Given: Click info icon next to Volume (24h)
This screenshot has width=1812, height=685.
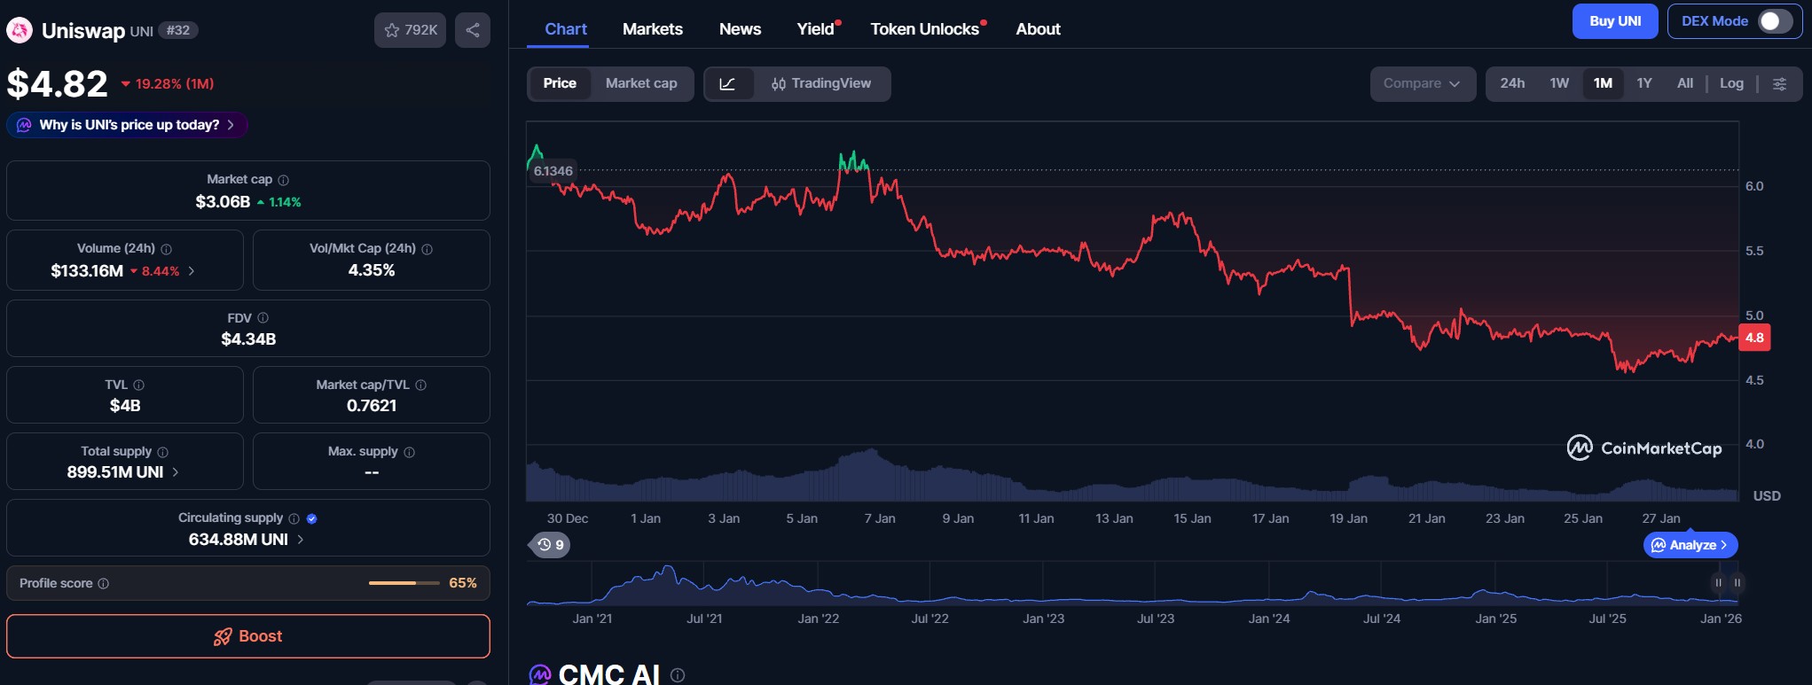Looking at the screenshot, I should tap(167, 249).
